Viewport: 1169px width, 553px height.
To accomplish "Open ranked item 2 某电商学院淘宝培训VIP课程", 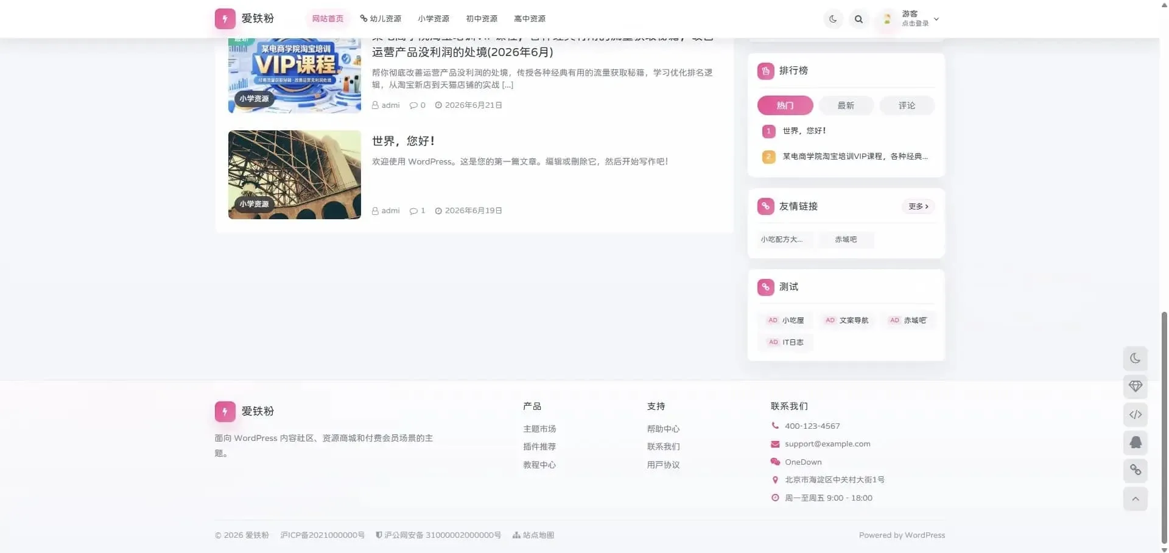I will 855,156.
